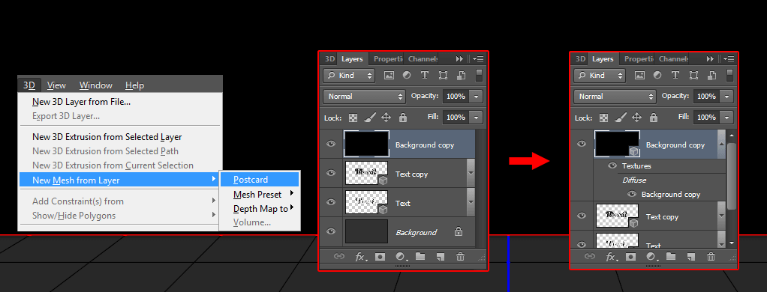Image resolution: width=767 pixels, height=292 pixels.
Task: Toggle the eye for Background copy under Diffuse
Action: (632, 194)
